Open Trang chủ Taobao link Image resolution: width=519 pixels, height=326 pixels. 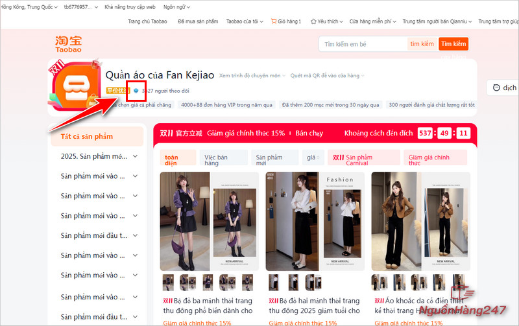point(147,21)
